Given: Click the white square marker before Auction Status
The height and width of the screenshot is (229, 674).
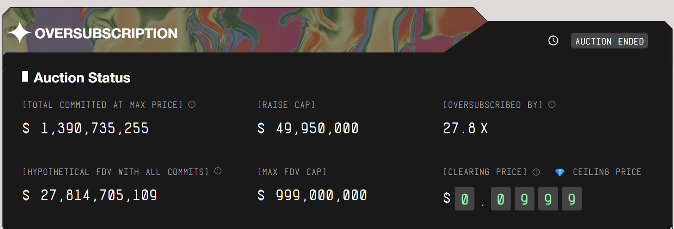Looking at the screenshot, I should [x=25, y=76].
